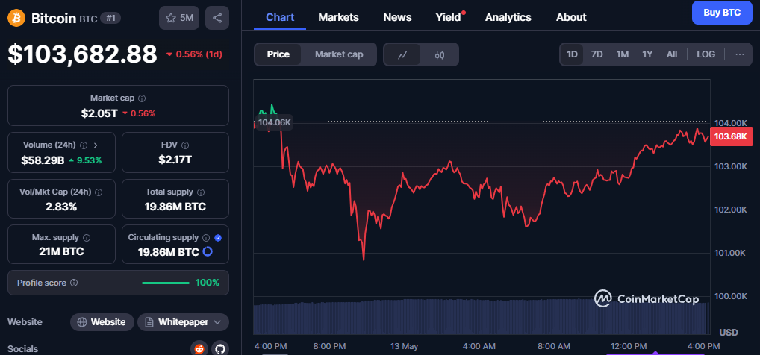Click the 21M BTC max supply value

[61, 251]
